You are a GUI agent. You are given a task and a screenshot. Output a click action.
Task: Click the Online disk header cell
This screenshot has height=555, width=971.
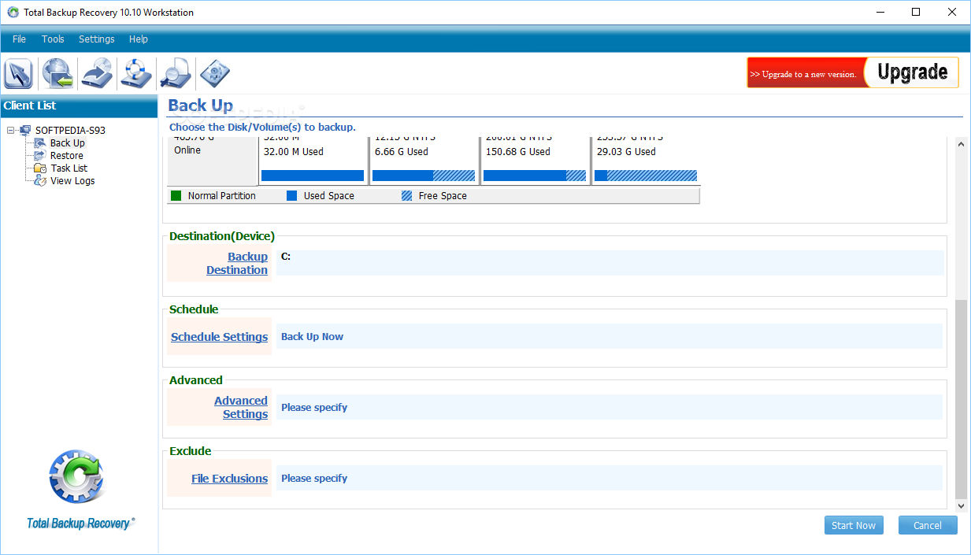[213, 161]
